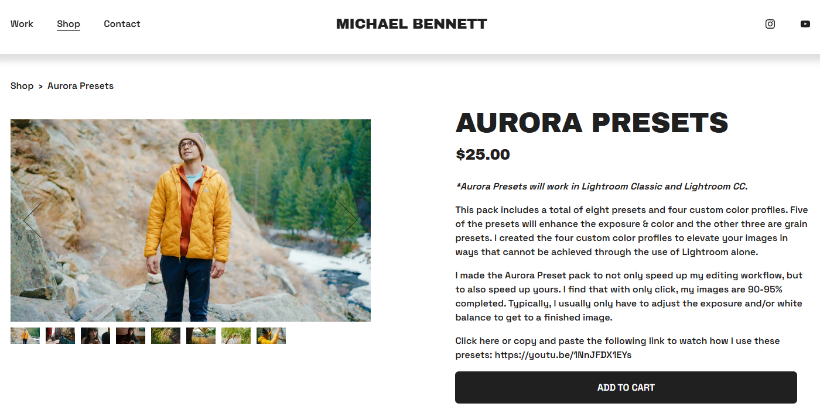Open the Work menu item
820x417 pixels.
22,24
